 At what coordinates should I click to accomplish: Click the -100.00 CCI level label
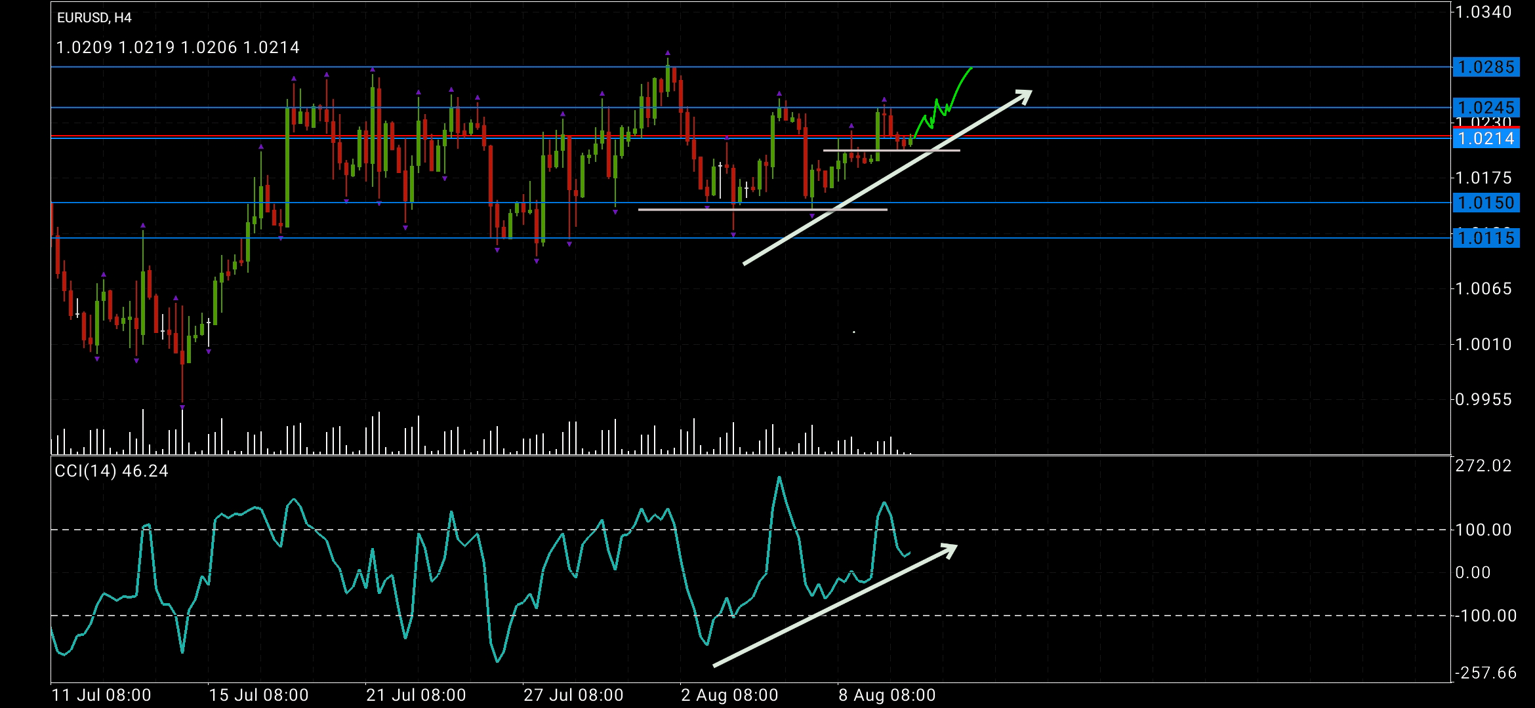point(1486,616)
